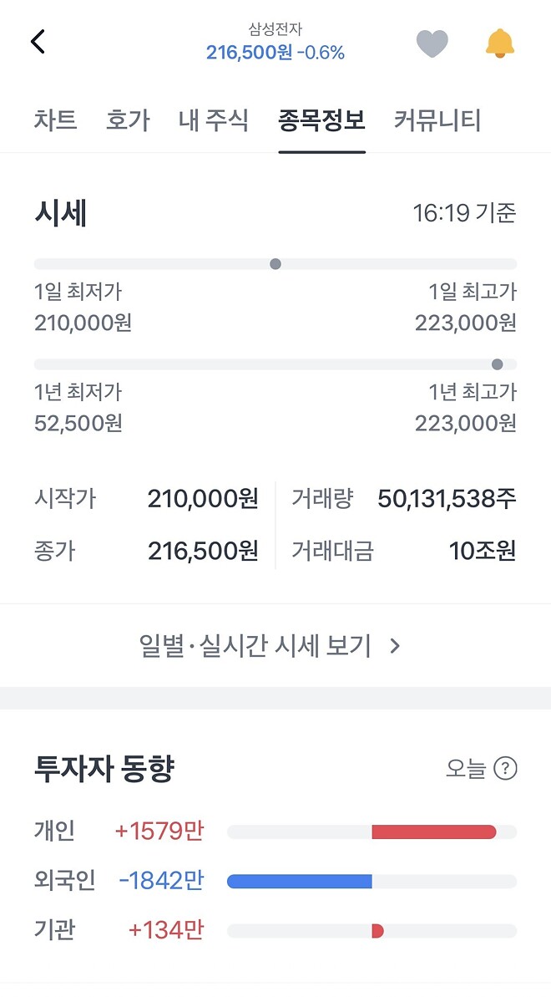Tap the red bar next to 개인
Screen dimensions: 551x997
pyautogui.click(x=433, y=832)
